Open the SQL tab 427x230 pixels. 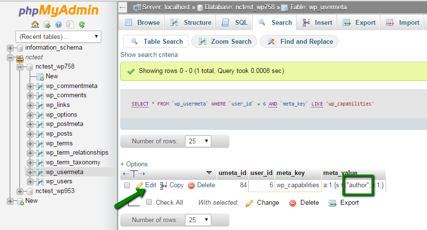(235, 22)
